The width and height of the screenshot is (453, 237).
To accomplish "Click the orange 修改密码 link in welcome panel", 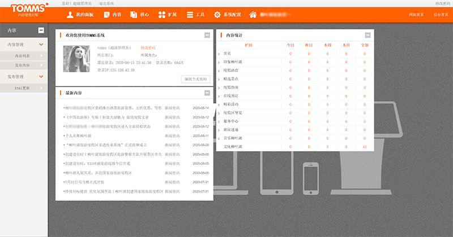I will click(x=147, y=48).
